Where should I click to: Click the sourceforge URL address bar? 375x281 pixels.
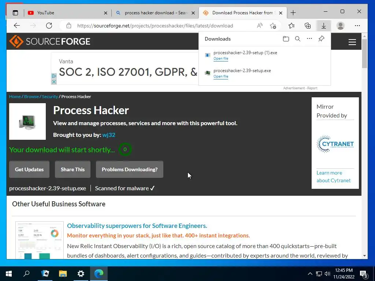pyautogui.click(x=155, y=26)
